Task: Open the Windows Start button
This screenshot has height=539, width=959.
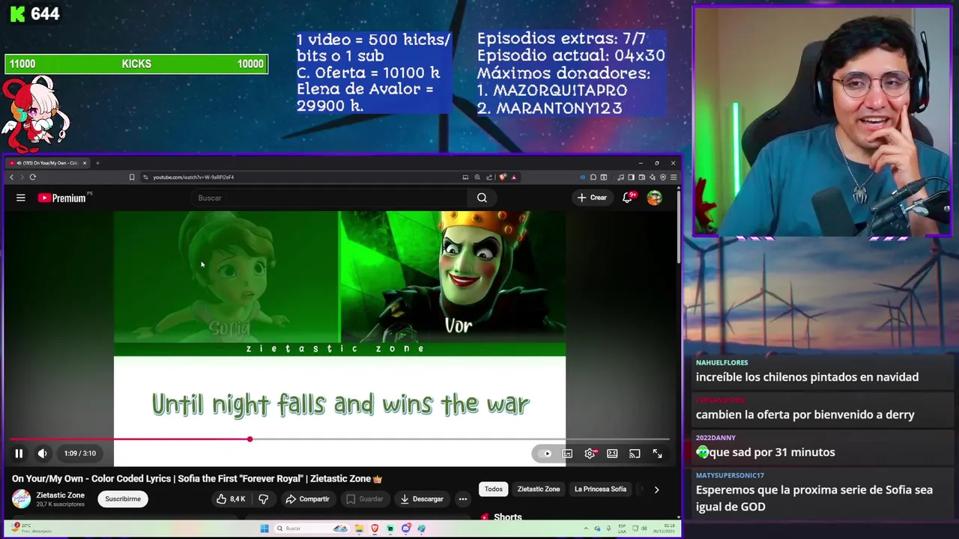Action: point(264,529)
